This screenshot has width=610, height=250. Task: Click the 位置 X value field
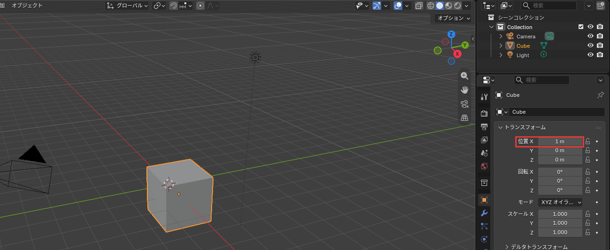click(x=560, y=141)
